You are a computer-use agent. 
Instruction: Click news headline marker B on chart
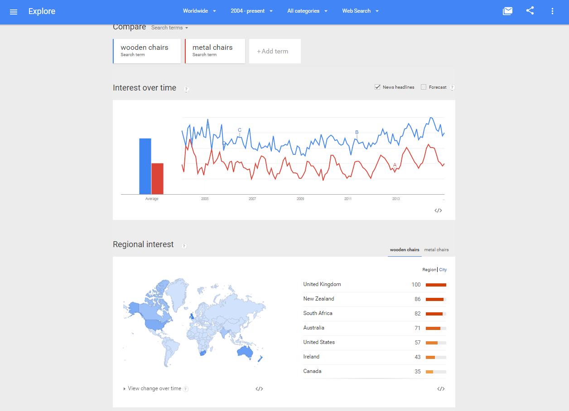[x=357, y=133]
